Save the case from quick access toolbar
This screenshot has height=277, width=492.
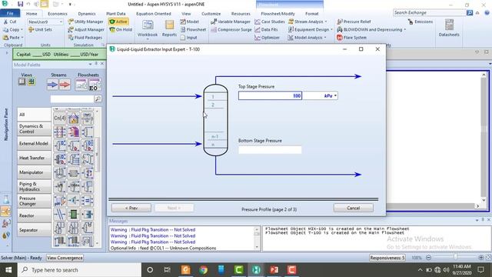[21, 4]
